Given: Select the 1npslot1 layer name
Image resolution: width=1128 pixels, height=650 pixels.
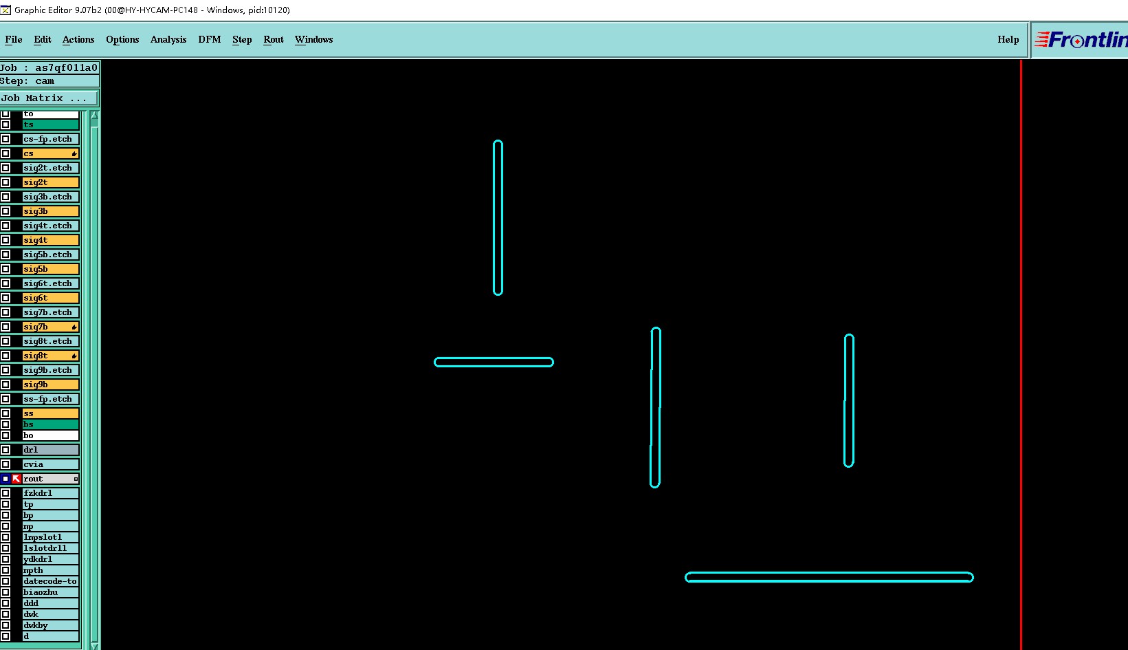Looking at the screenshot, I should click(x=50, y=537).
